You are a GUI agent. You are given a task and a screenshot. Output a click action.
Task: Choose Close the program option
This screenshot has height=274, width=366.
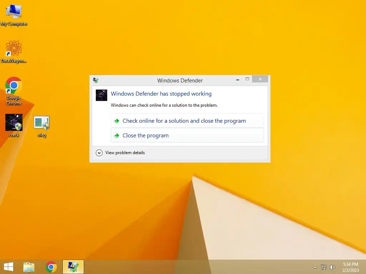click(x=187, y=135)
